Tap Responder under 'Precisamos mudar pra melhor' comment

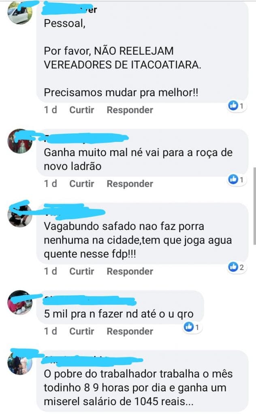pyautogui.click(x=130, y=110)
